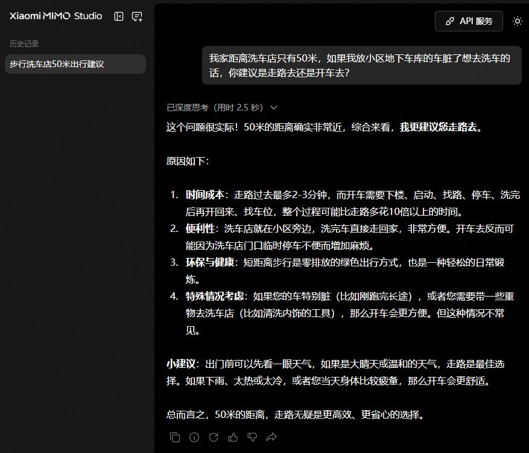This screenshot has height=453, width=529.
Task: Like the response with thumbs up
Action: pos(233,437)
